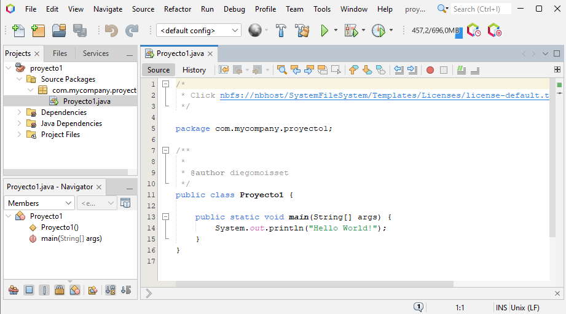This screenshot has width=566, height=314.
Task: Collapse the Source Packages node
Action: (x=20, y=79)
